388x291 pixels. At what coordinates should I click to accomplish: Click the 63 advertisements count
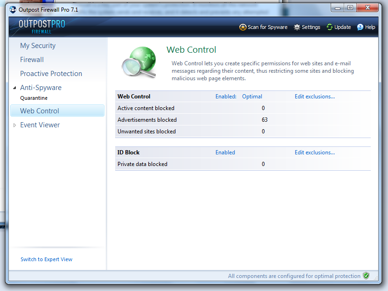tap(264, 120)
